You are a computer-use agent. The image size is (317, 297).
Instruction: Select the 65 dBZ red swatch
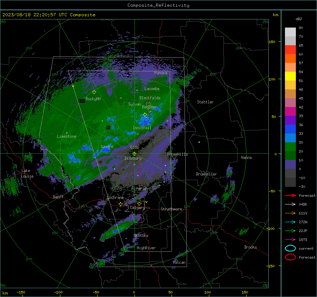290,49
